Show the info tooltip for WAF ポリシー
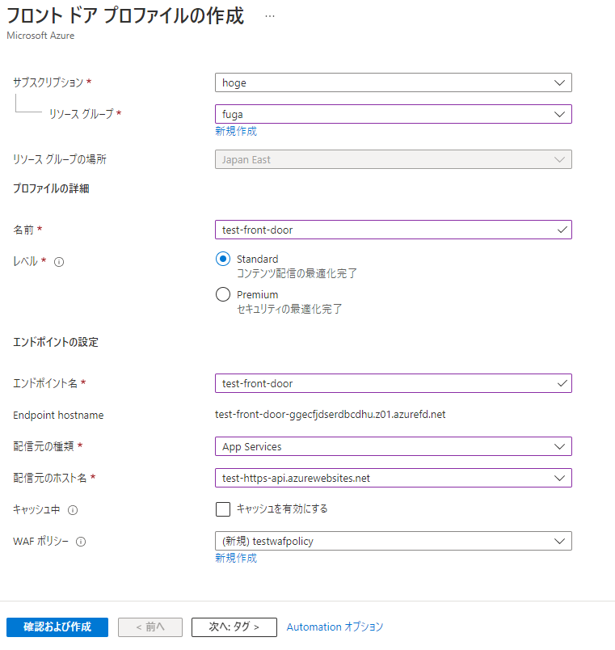615x650 pixels. click(81, 542)
